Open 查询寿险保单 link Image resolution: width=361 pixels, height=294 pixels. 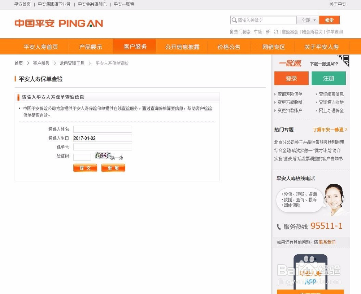tap(290, 94)
